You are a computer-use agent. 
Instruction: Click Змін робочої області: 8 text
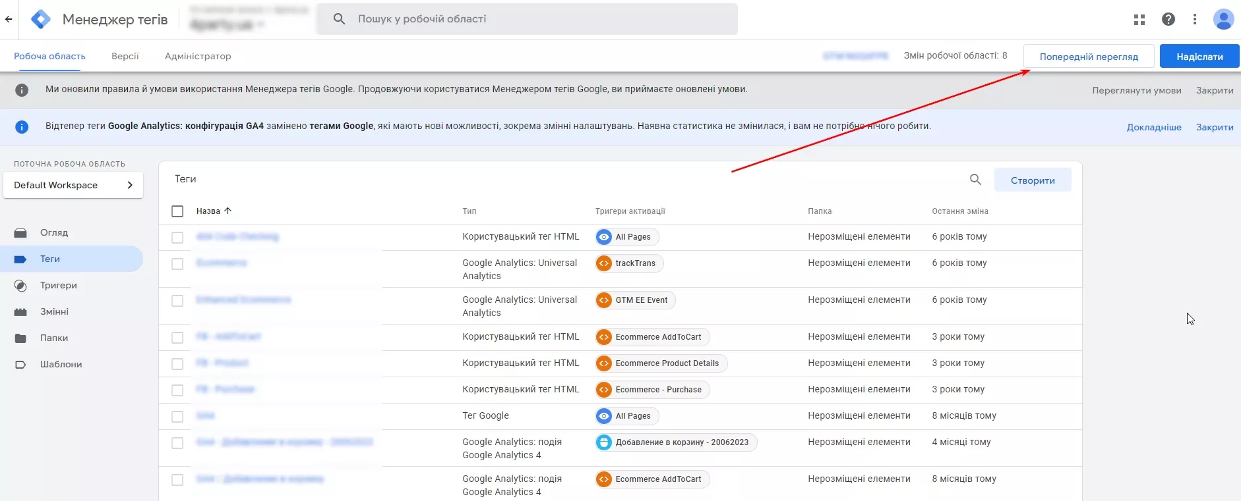tap(955, 55)
